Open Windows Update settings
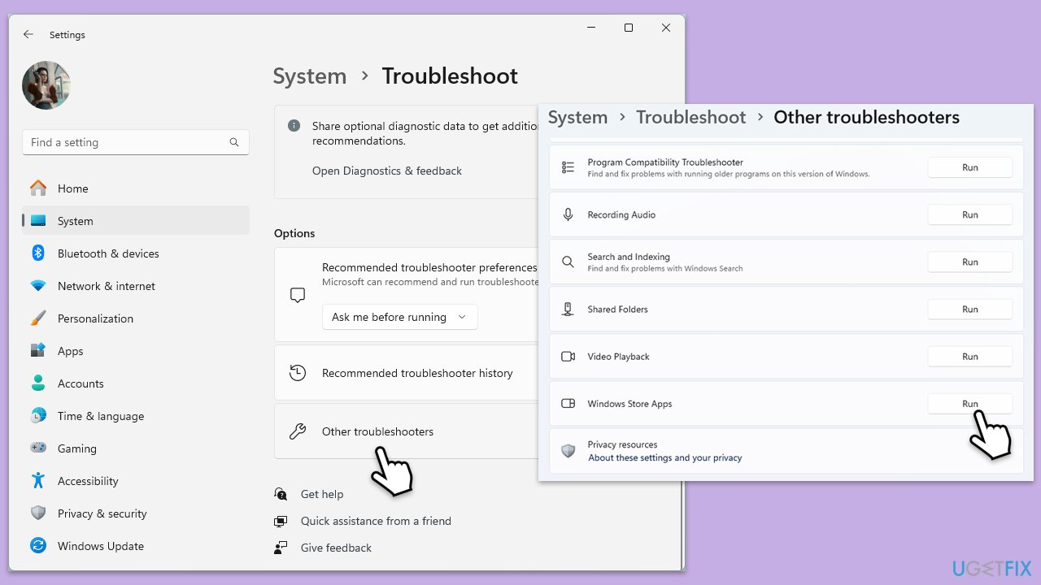Viewport: 1041px width, 585px height. (136, 546)
